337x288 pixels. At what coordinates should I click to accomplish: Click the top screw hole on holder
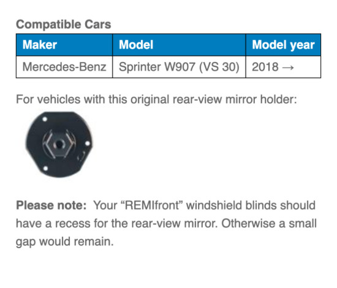[x=45, y=119]
